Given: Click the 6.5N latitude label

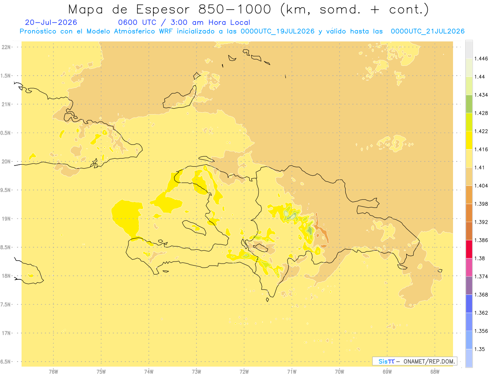Looking at the screenshot, I should [6, 362].
